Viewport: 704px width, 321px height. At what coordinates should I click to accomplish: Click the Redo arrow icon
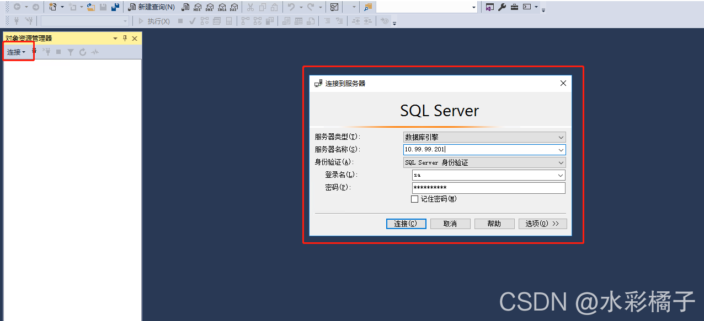pyautogui.click(x=311, y=7)
